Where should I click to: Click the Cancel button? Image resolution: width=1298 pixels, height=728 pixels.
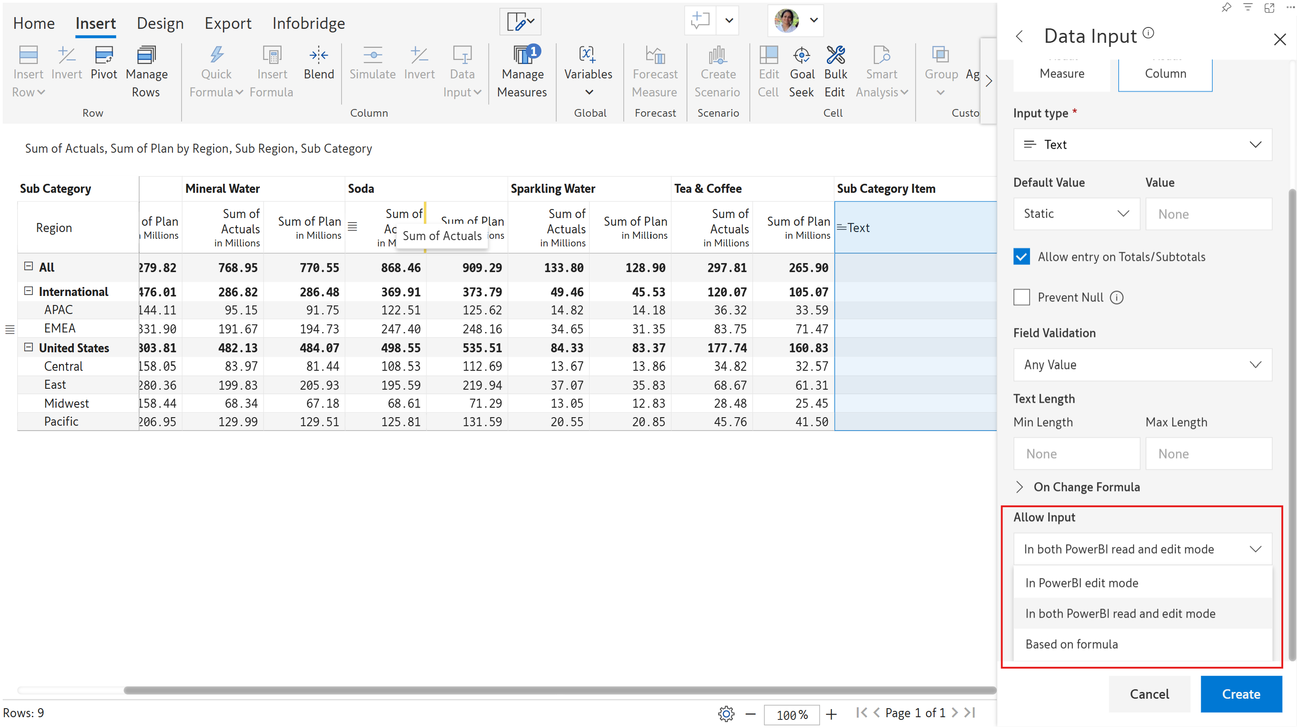(1149, 694)
